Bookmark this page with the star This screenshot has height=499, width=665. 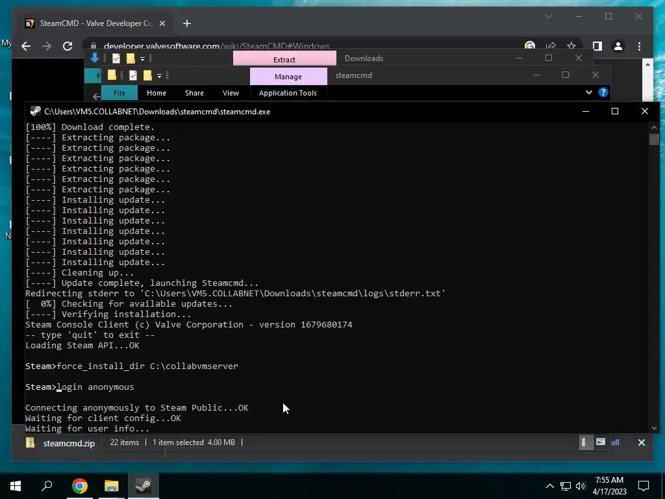571,46
